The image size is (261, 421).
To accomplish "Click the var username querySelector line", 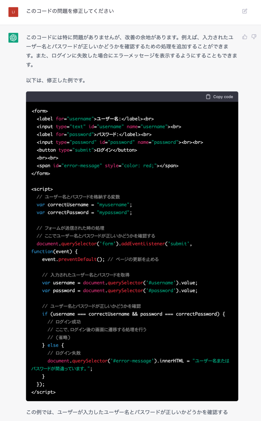I will coord(120,283).
